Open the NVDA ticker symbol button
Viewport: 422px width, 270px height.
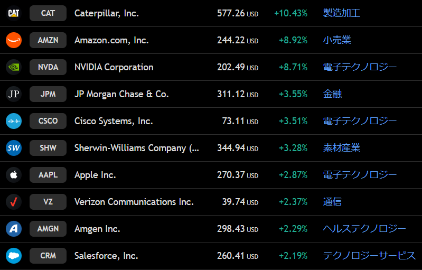coord(48,67)
